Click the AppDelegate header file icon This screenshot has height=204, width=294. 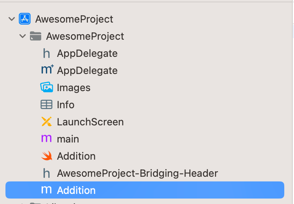[x=46, y=53]
